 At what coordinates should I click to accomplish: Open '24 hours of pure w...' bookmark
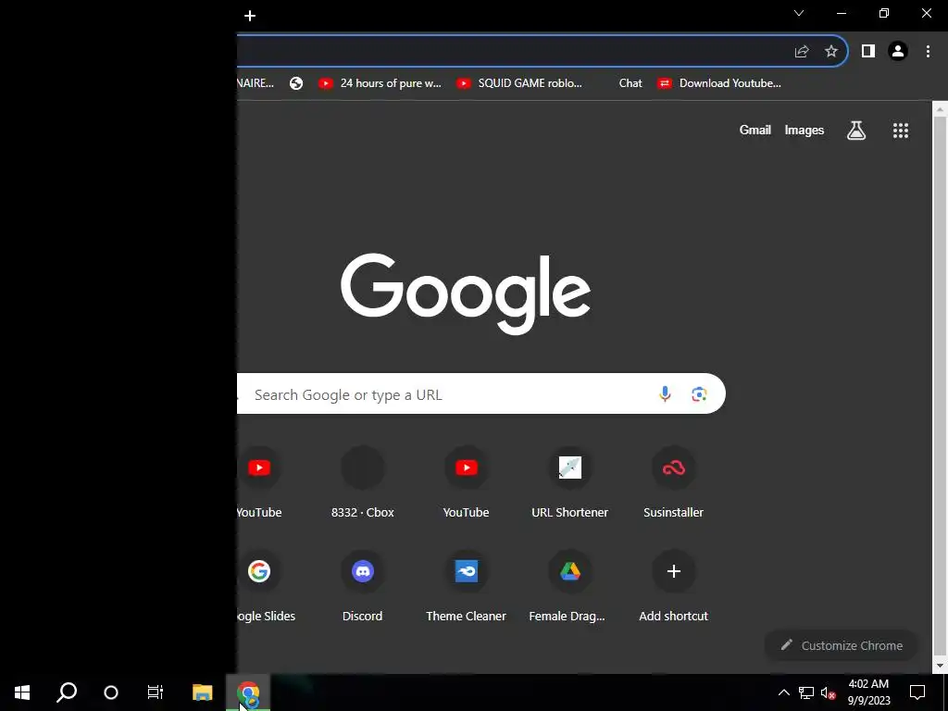point(380,83)
